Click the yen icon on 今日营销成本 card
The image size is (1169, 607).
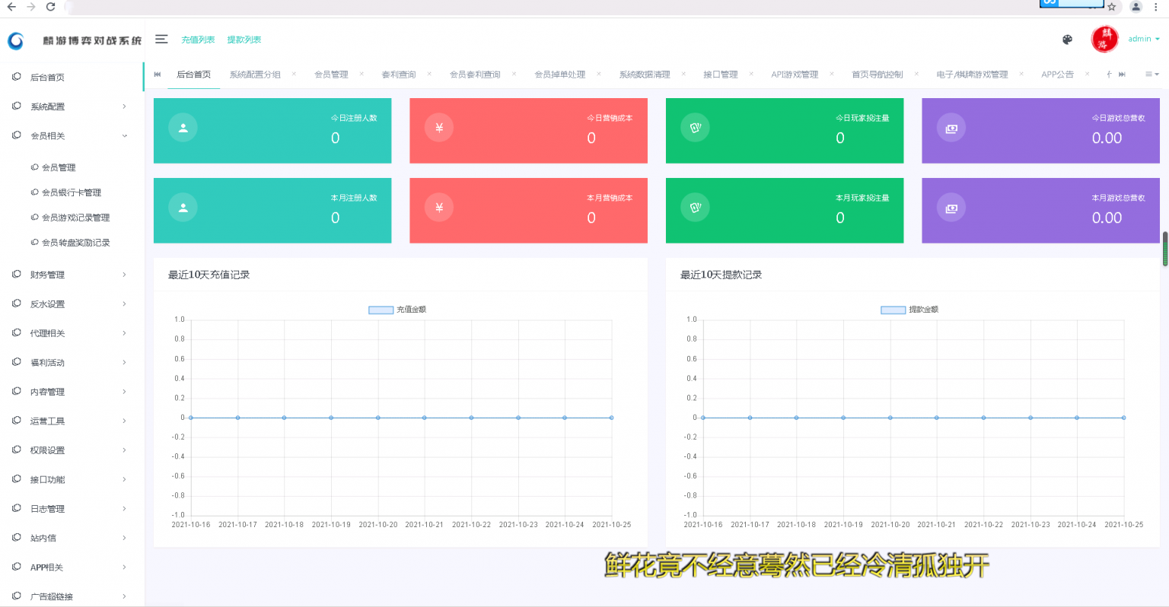[439, 128]
